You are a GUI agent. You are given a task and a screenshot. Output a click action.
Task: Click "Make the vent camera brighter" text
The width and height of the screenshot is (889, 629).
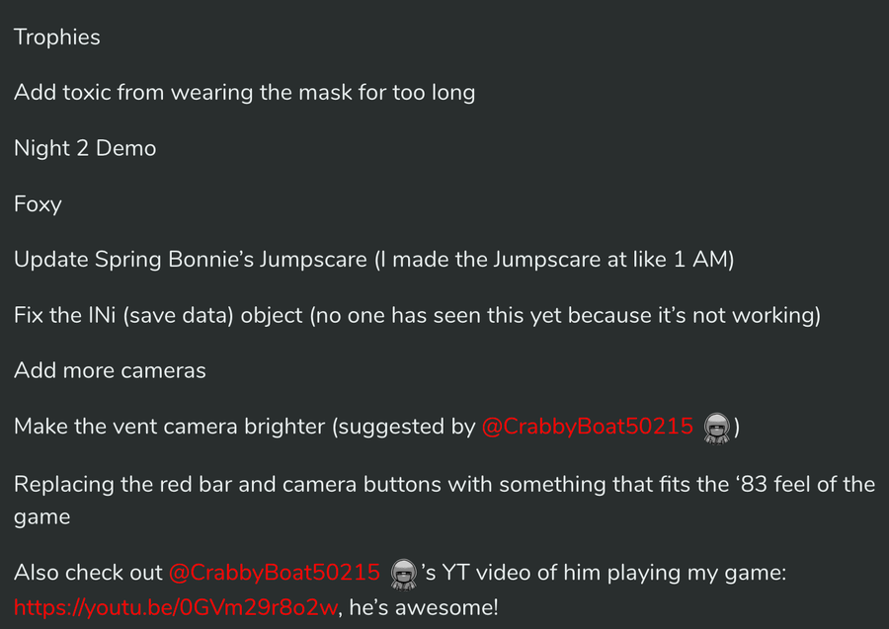pyautogui.click(x=169, y=428)
